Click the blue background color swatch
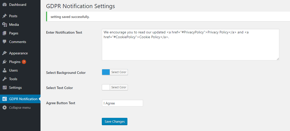Screen dimensions: 290x131 pos(106,72)
